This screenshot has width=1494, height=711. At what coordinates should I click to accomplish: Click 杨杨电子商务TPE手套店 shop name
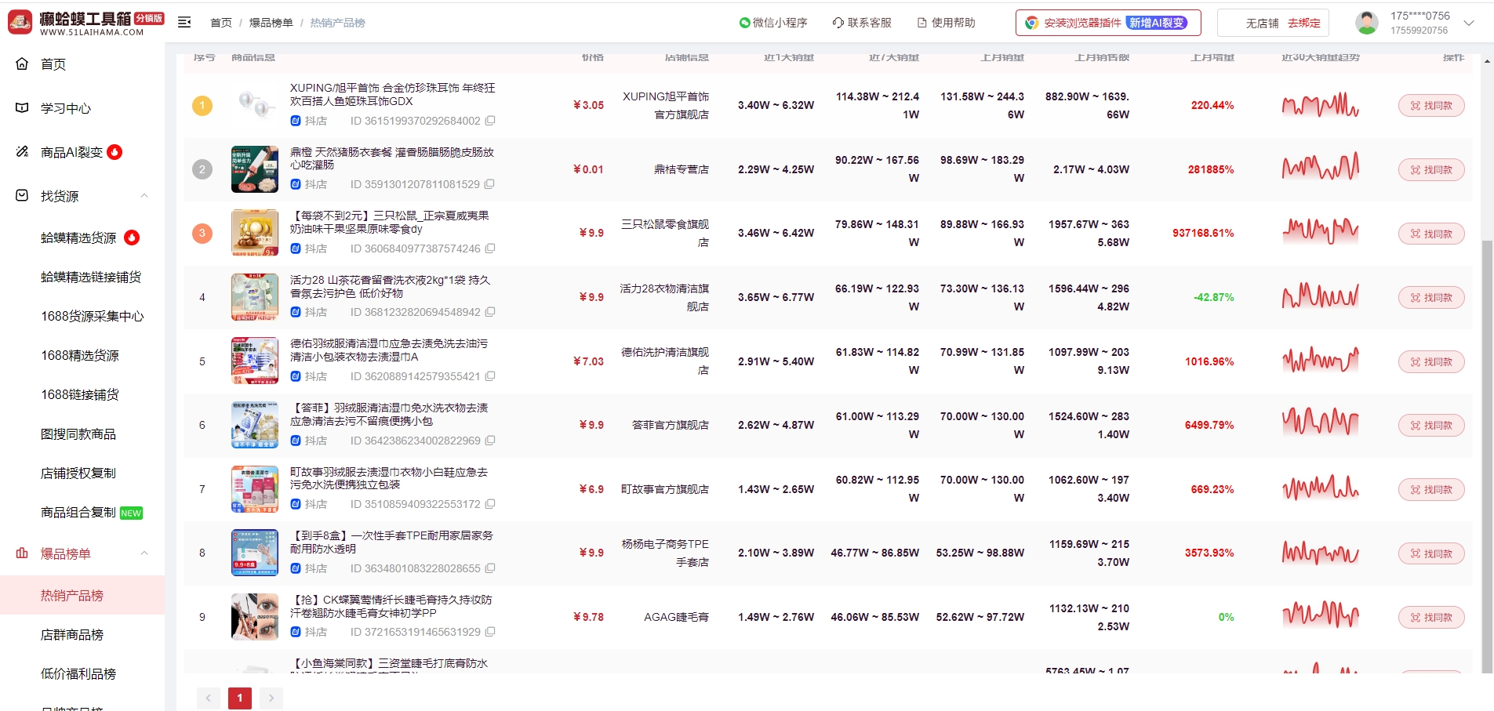point(665,553)
